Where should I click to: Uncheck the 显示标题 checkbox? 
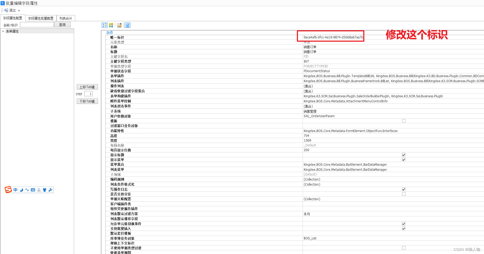coord(404,155)
